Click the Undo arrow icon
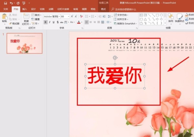Screen dimensions: 194x137 [11, 3]
